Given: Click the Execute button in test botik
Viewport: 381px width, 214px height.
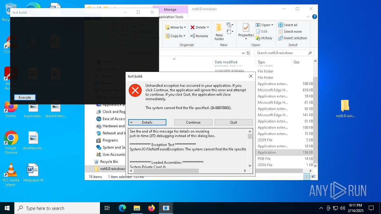Looking at the screenshot, I should 25,97.
